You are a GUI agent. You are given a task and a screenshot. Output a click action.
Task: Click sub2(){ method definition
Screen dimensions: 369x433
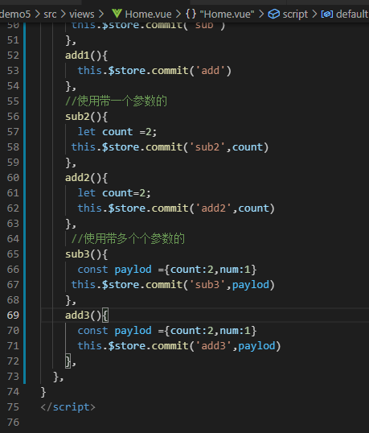click(86, 117)
